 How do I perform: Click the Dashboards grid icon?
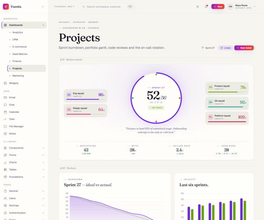[x=5, y=25]
